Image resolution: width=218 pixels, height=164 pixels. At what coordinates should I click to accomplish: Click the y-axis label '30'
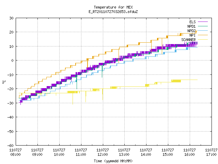click(x=11, y=18)
